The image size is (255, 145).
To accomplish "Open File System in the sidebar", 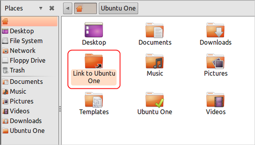I will pos(29,41).
